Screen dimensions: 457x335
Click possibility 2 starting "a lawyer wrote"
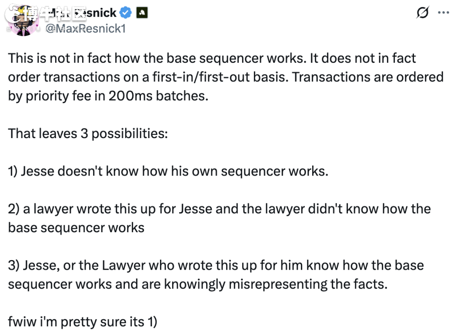pos(220,218)
